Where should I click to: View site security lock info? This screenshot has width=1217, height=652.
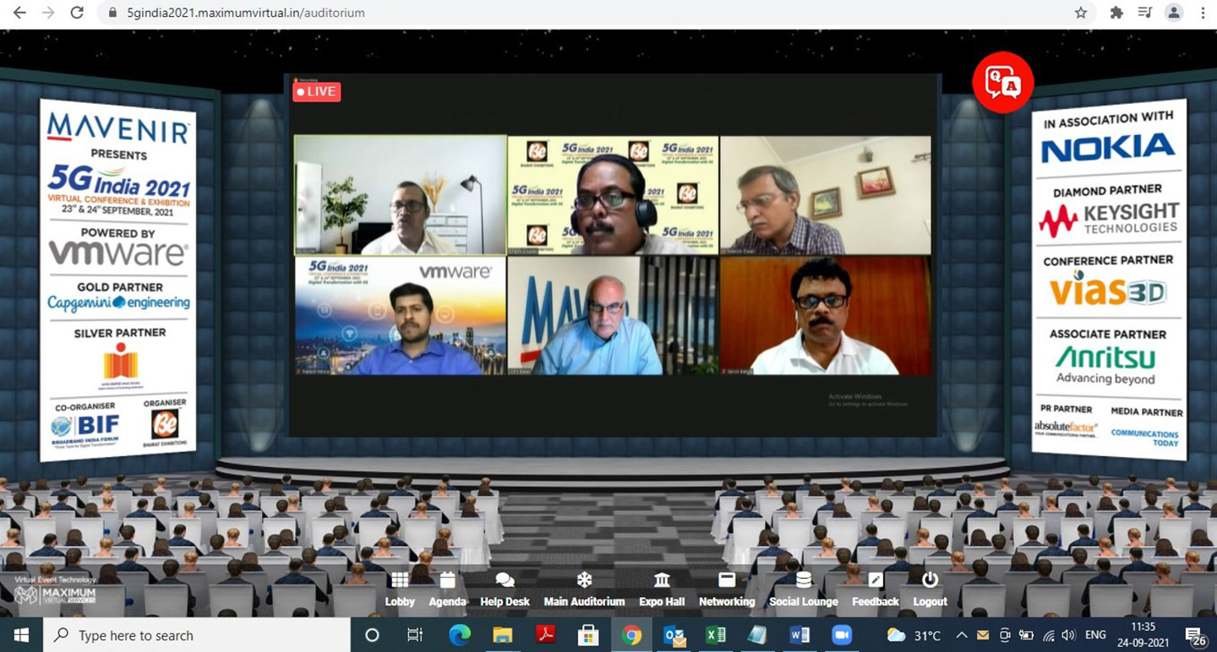[x=112, y=14]
